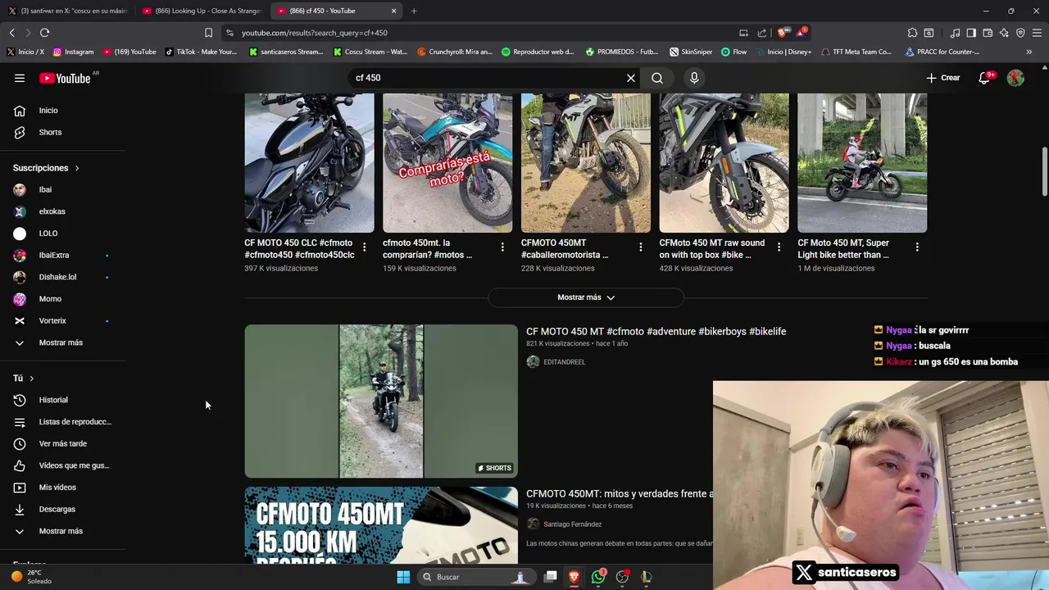
Task: Open Ver más tarde in the sidebar
Action: [62, 443]
